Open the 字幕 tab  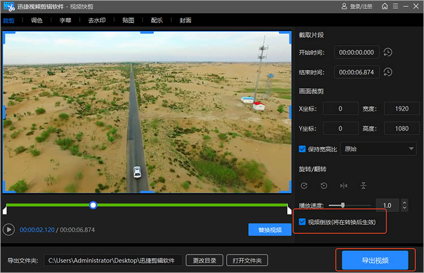(65, 20)
